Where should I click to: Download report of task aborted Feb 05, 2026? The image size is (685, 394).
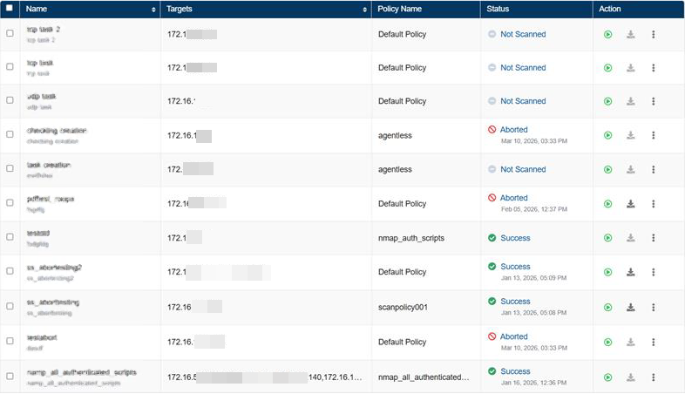630,204
